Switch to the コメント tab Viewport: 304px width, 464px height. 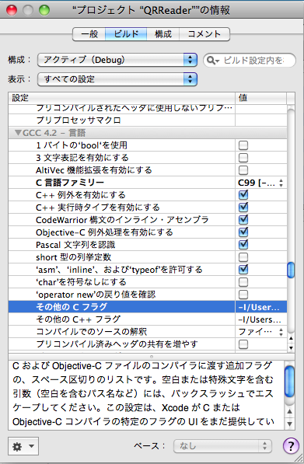pos(204,34)
